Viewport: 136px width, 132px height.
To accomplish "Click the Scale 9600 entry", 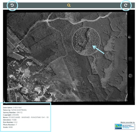I will pos(8,127).
